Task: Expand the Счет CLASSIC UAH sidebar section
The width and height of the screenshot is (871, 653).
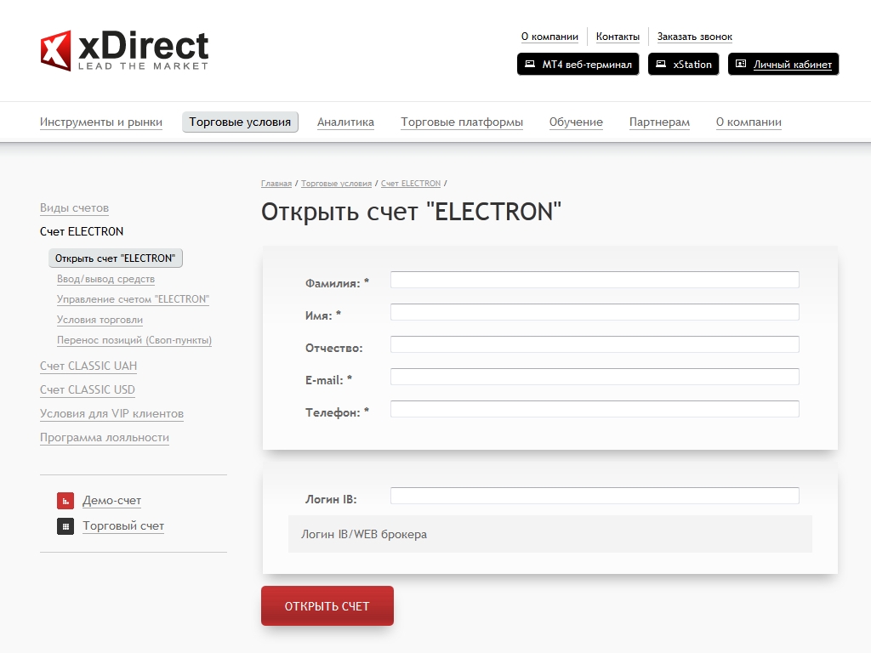Action: pyautogui.click(x=88, y=366)
